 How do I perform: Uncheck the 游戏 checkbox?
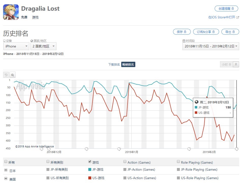pyautogui.click(x=89, y=162)
